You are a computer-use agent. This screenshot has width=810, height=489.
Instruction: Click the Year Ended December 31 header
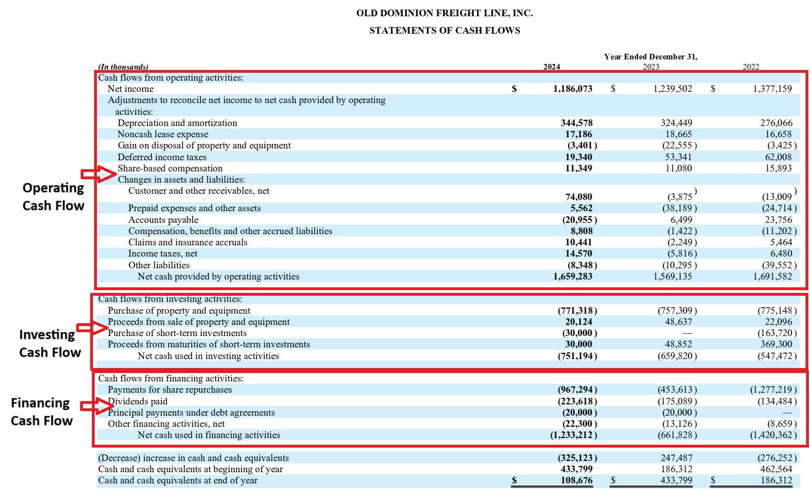pyautogui.click(x=650, y=56)
